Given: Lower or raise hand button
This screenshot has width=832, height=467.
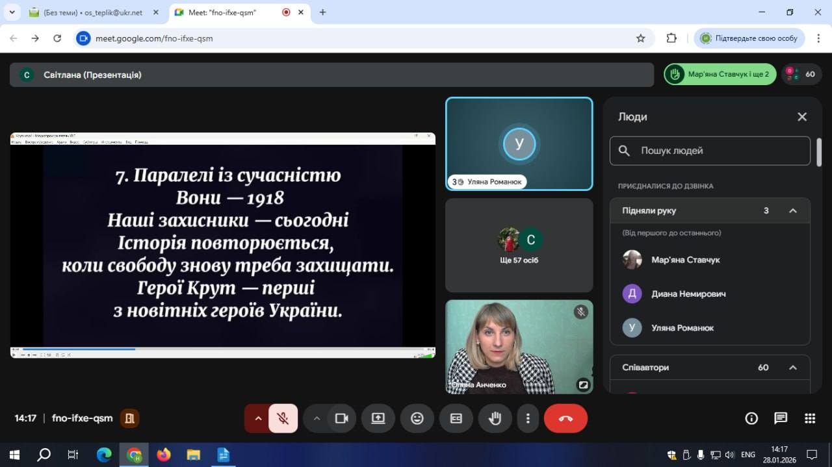Looking at the screenshot, I should (x=495, y=418).
